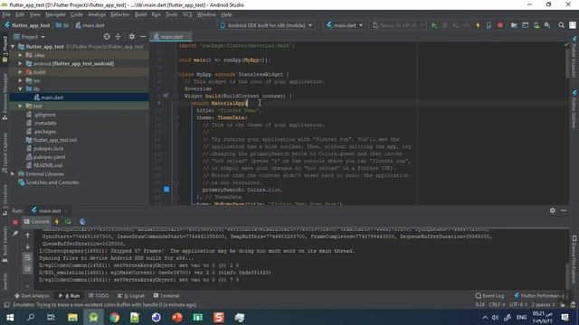Click the Project panel settings gear
Screen dimensions: 579x325
tap(132, 37)
